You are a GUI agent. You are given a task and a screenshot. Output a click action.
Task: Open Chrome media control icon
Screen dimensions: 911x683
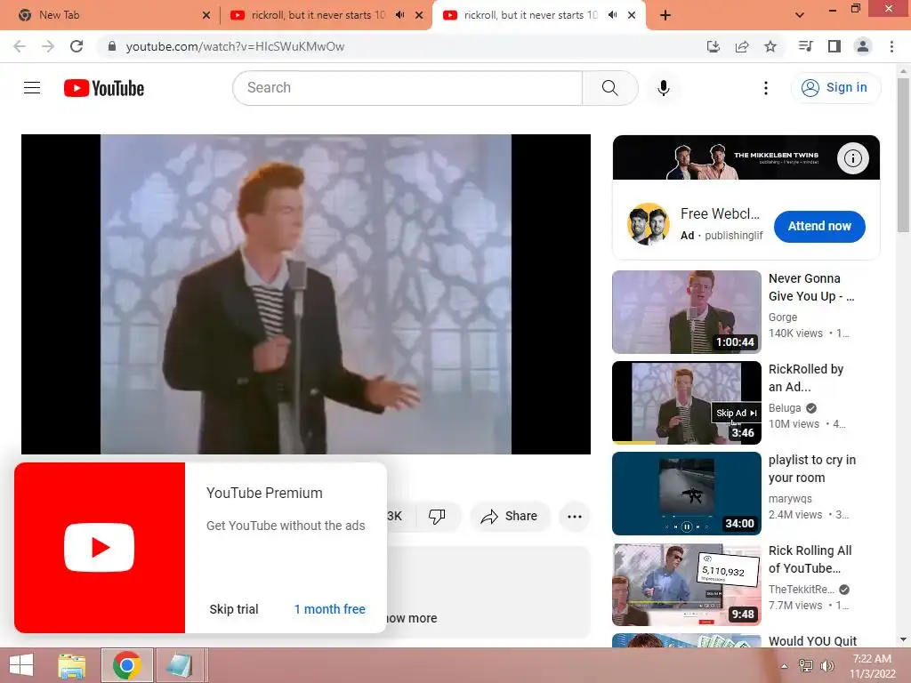805,46
